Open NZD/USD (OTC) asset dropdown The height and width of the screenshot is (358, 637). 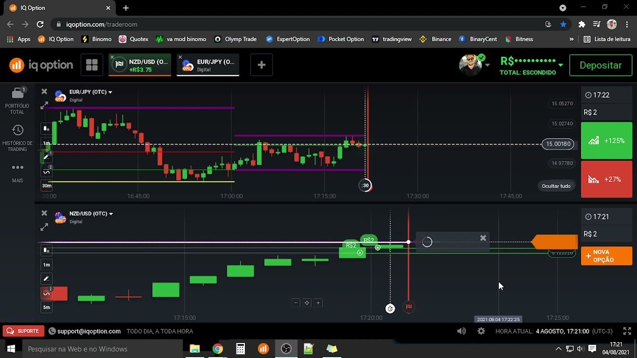pyautogui.click(x=91, y=214)
